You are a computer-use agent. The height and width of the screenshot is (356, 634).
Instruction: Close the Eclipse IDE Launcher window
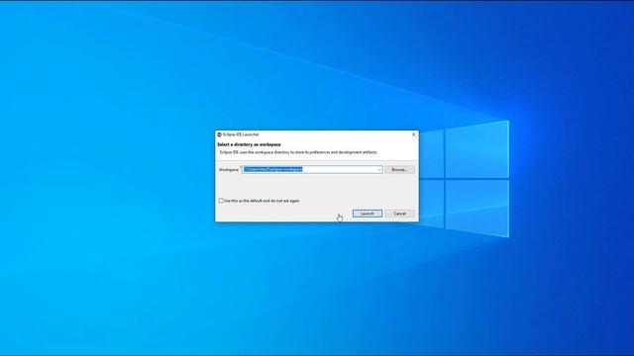pos(414,134)
